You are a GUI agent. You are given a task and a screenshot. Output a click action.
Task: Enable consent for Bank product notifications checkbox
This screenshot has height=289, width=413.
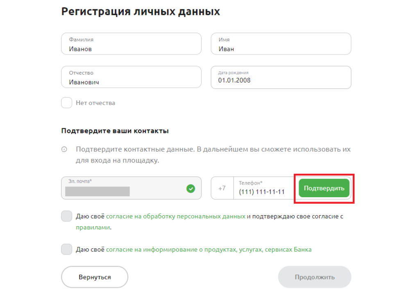tap(66, 249)
